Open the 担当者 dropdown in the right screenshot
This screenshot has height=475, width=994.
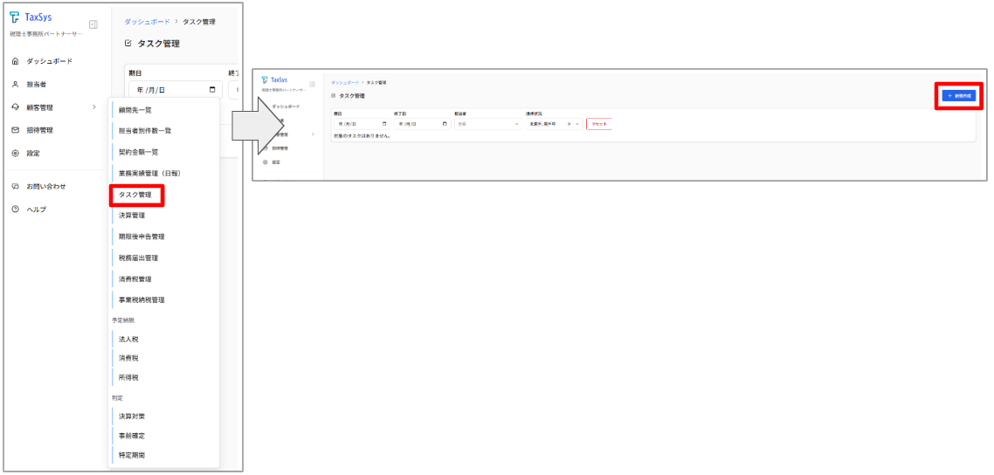[487, 124]
